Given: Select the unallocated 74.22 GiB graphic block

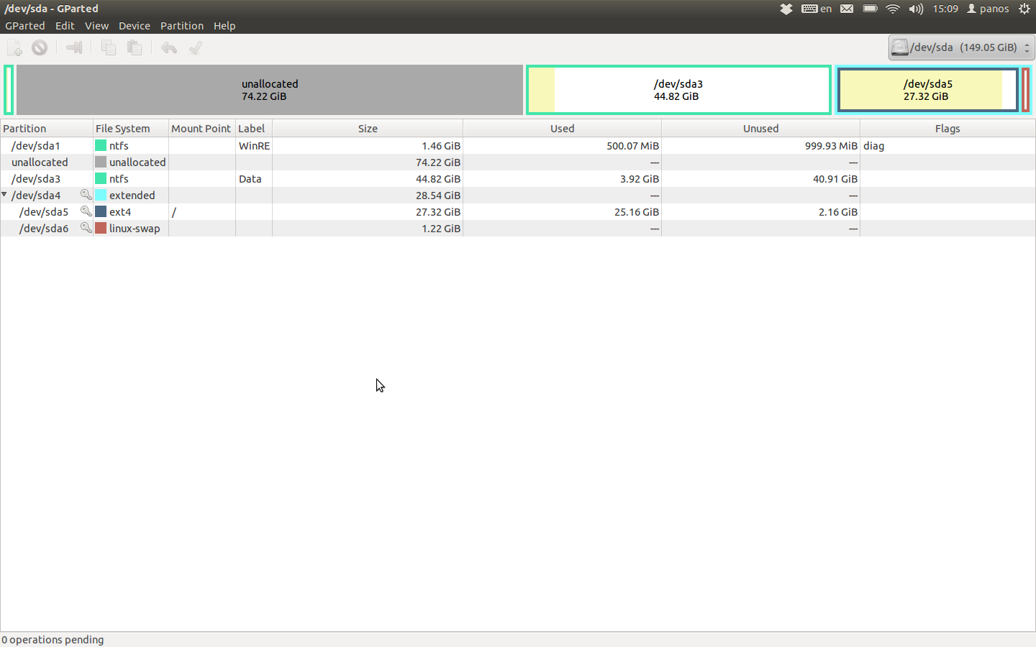Looking at the screenshot, I should pos(270,90).
